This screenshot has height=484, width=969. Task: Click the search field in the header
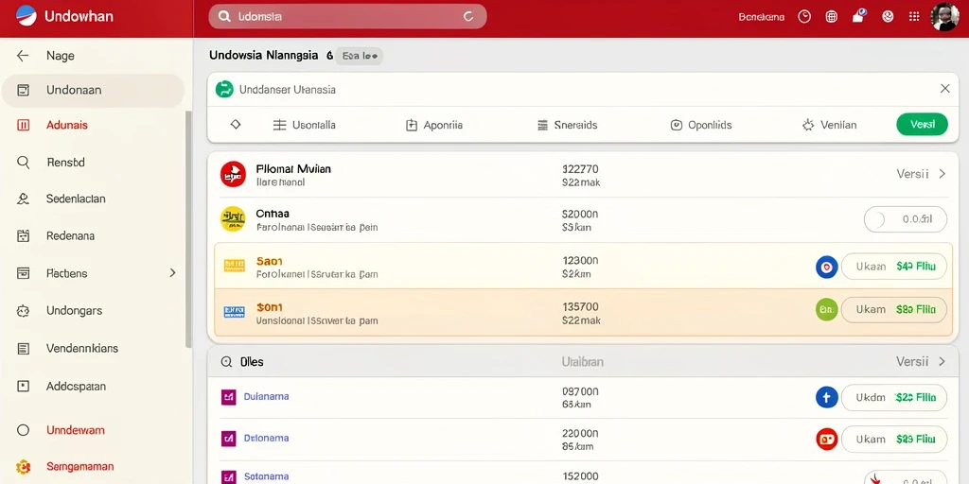[347, 17]
